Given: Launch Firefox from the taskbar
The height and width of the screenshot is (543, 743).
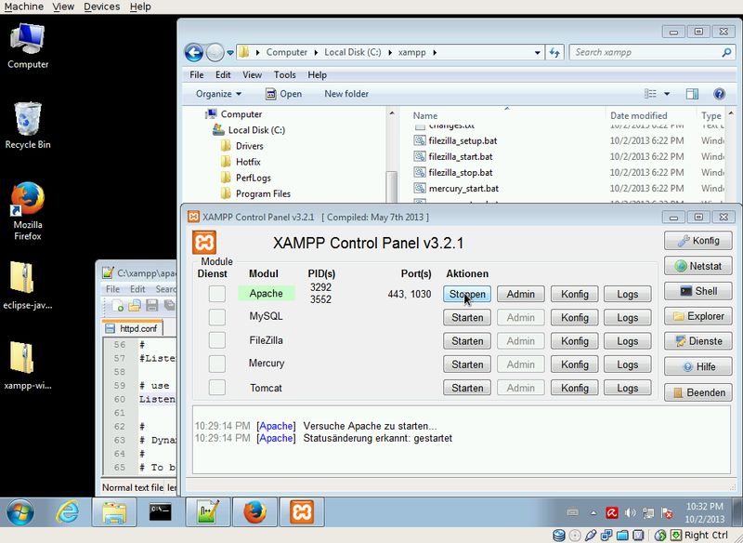Looking at the screenshot, I should (x=254, y=512).
